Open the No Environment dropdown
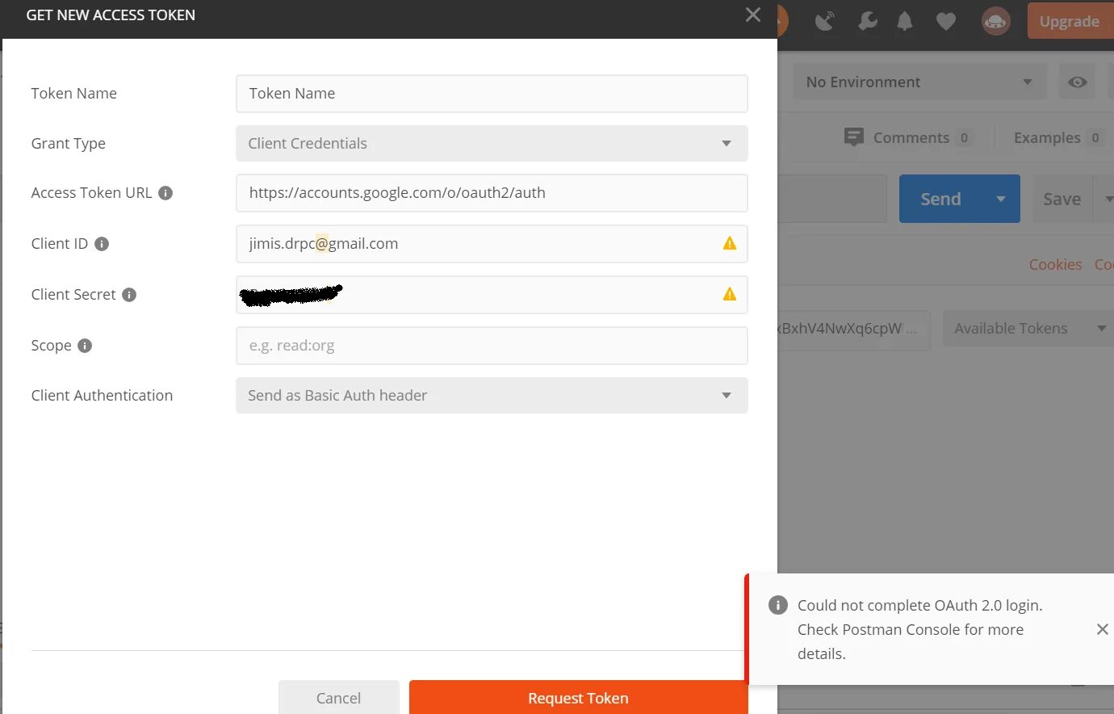The height and width of the screenshot is (714, 1114). [x=919, y=82]
